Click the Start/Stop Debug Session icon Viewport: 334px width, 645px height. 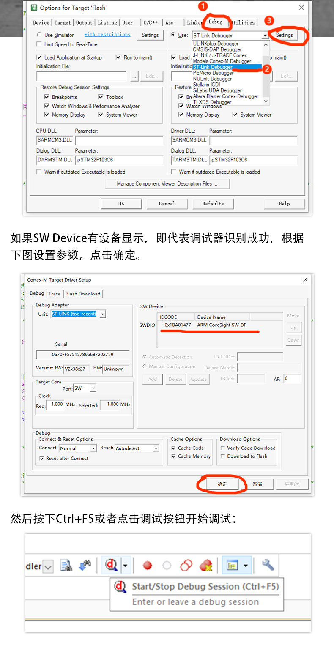point(111,565)
